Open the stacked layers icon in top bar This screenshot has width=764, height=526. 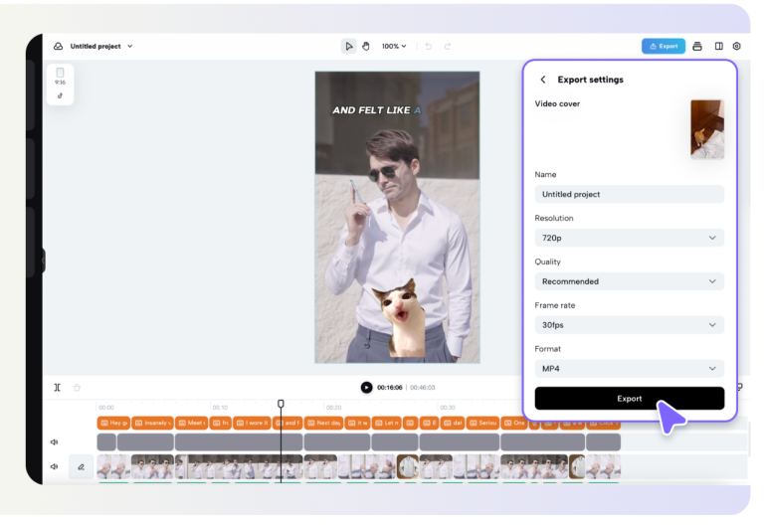click(697, 47)
